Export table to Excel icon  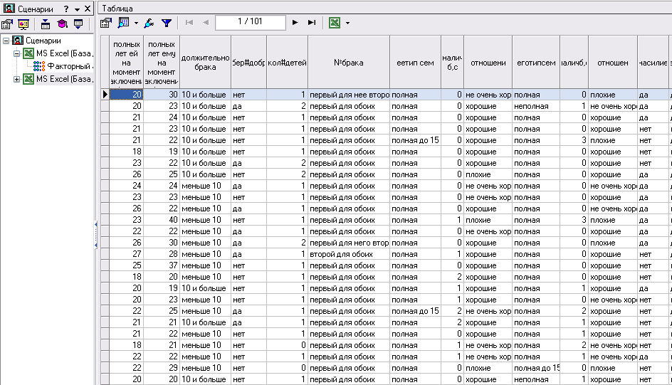click(335, 23)
